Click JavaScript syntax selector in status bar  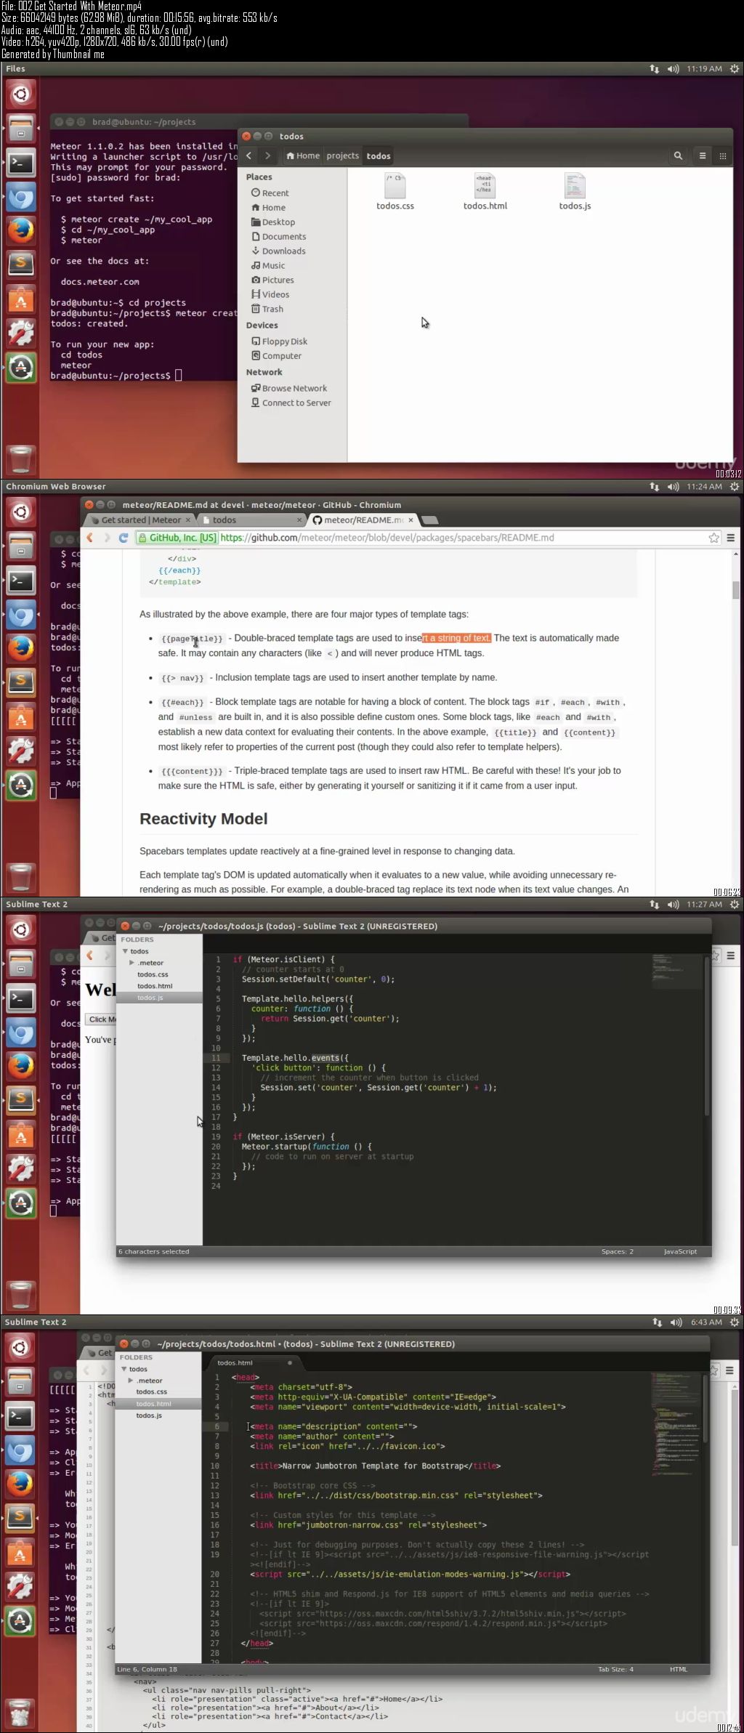[x=680, y=1251]
